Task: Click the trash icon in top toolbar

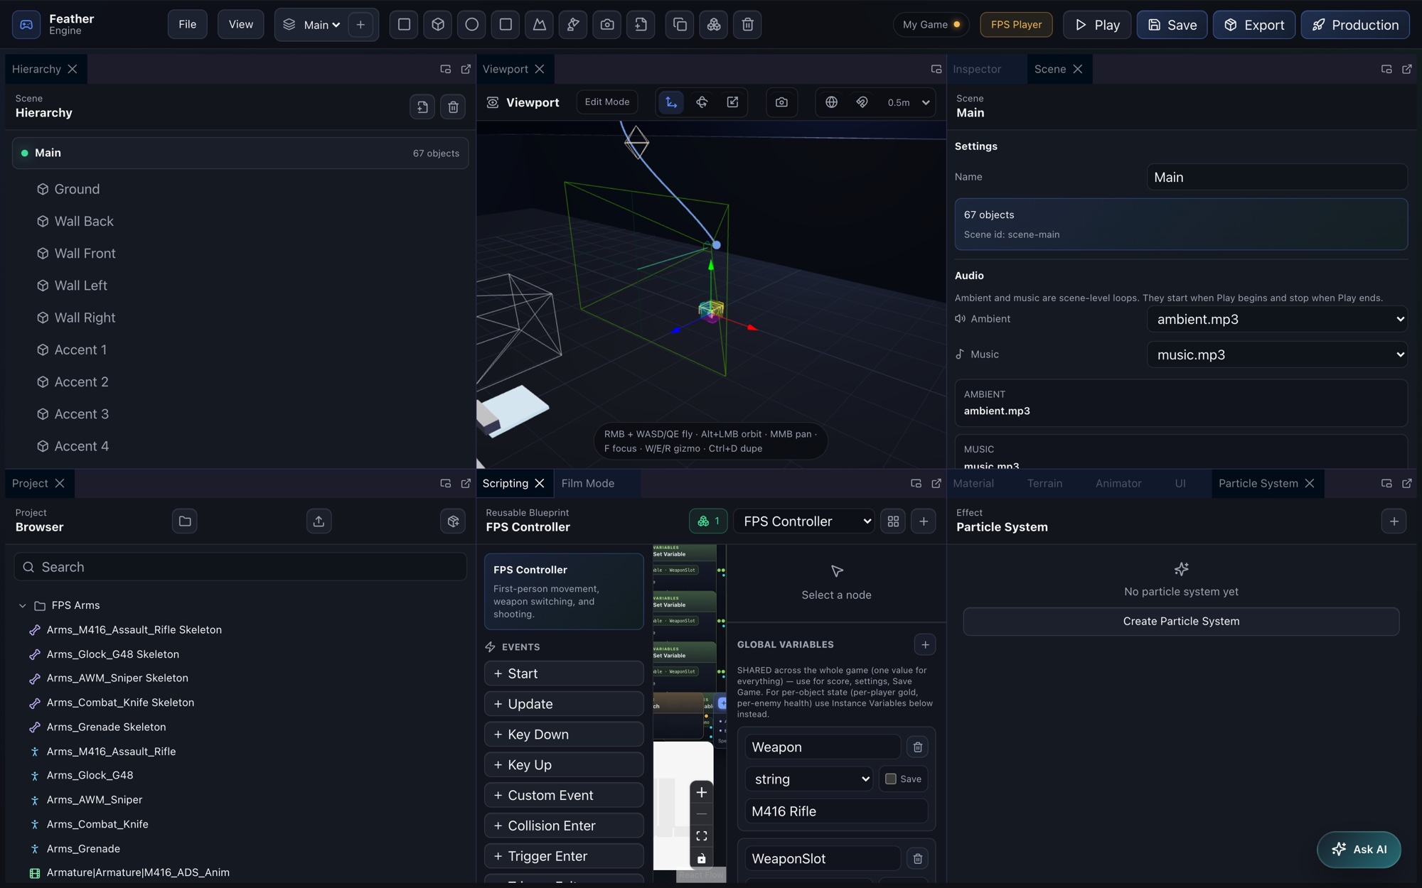Action: [747, 25]
